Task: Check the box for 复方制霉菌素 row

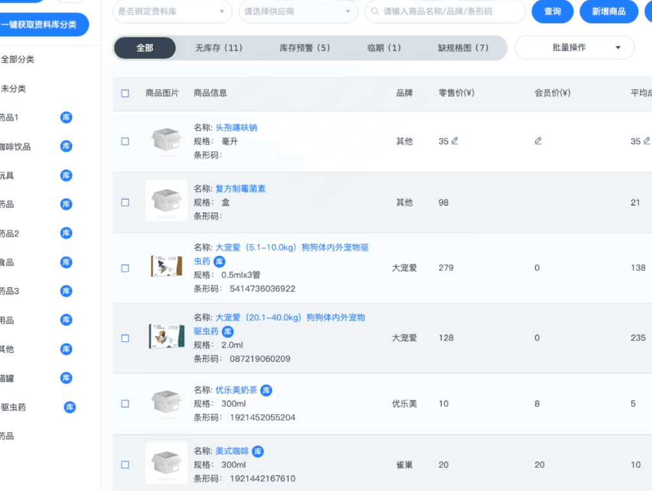Action: click(125, 203)
